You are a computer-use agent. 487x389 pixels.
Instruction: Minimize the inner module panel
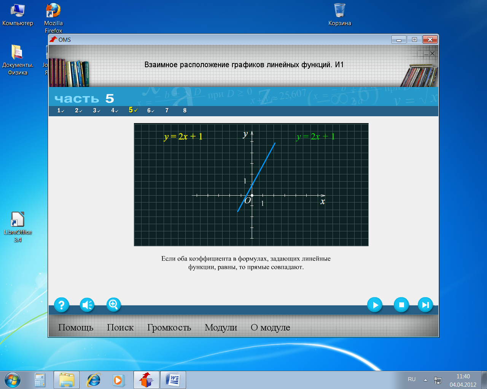coord(426,54)
